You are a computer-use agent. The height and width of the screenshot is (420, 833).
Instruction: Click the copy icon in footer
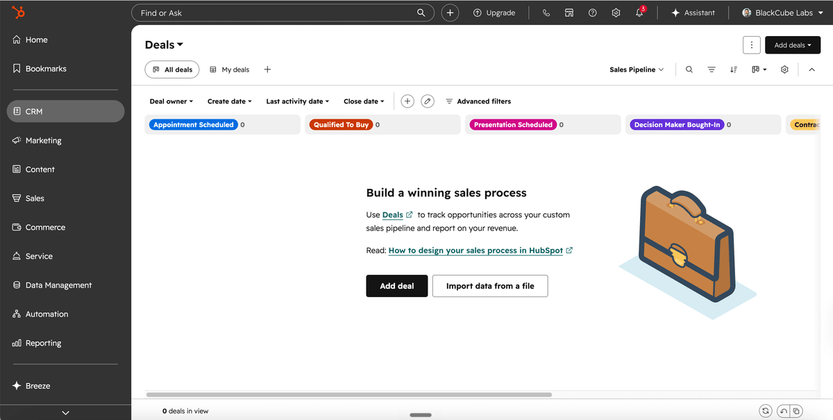(x=797, y=411)
